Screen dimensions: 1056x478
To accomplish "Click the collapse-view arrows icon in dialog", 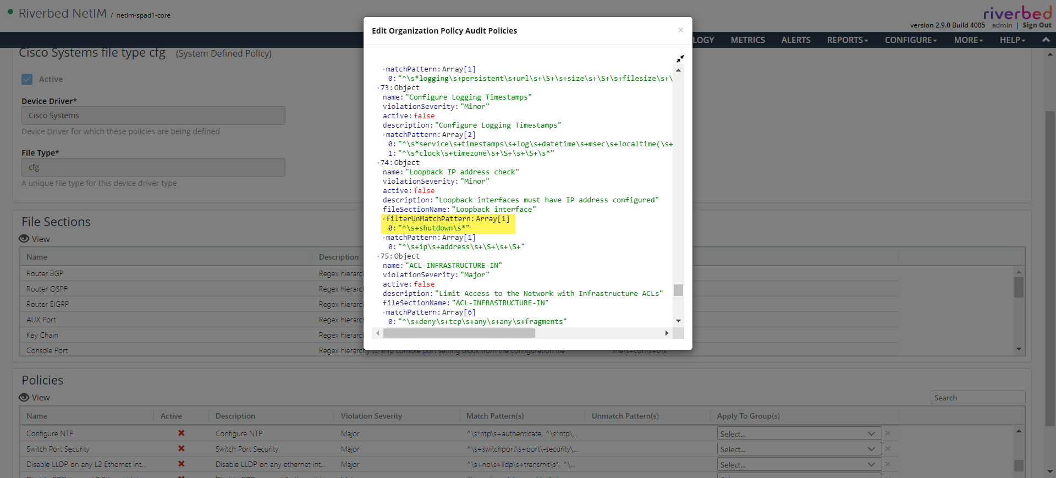I will 680,58.
